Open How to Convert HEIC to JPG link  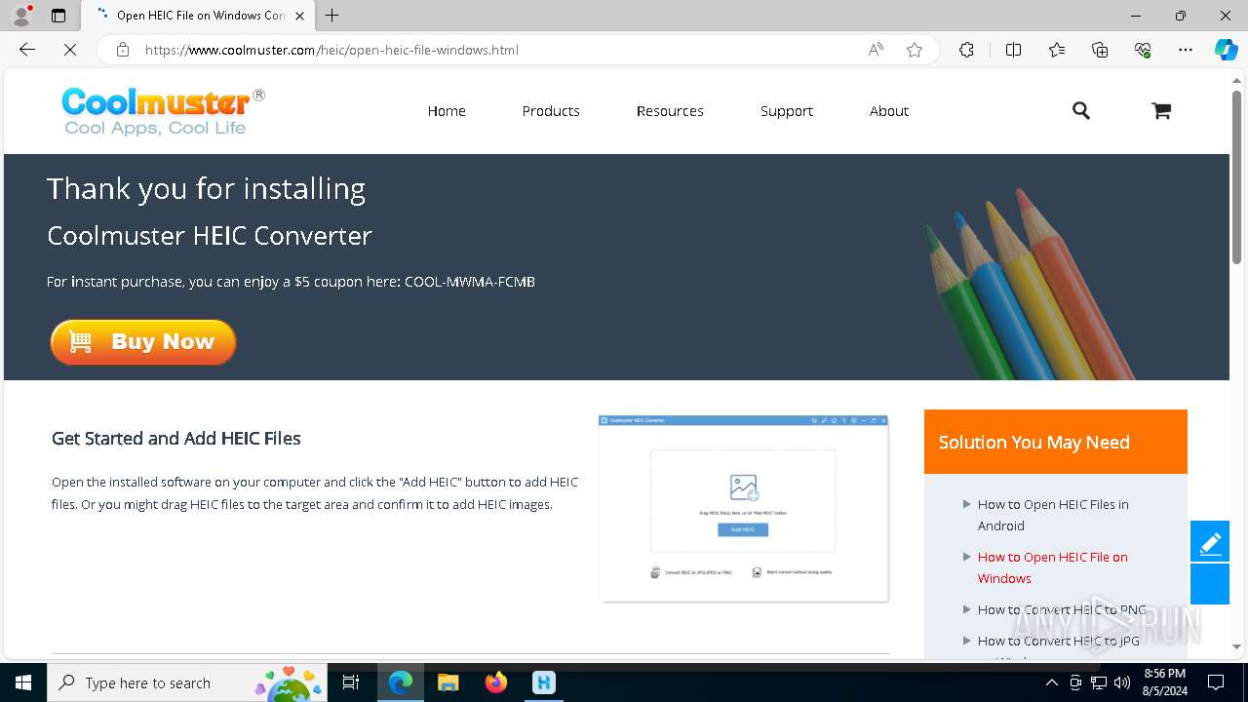coord(1059,641)
